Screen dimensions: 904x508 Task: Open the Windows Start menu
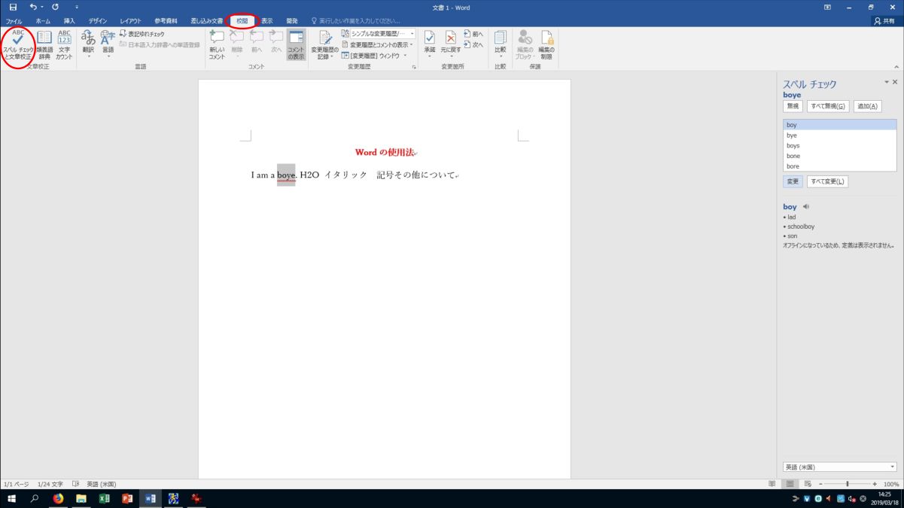11,498
